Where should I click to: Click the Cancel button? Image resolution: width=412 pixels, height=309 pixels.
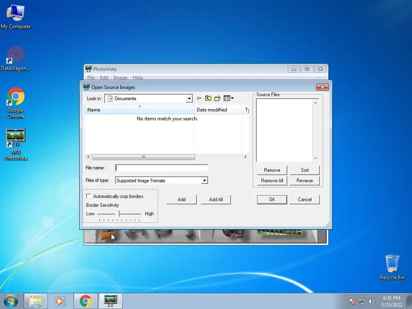(x=305, y=200)
